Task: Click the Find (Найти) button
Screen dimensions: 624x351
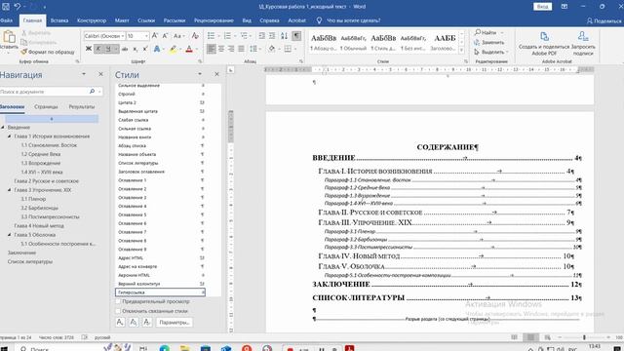Action: pyautogui.click(x=486, y=32)
